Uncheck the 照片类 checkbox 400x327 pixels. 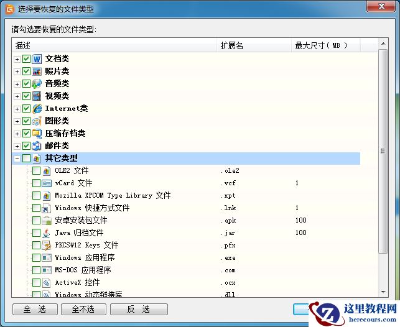pyautogui.click(x=26, y=71)
